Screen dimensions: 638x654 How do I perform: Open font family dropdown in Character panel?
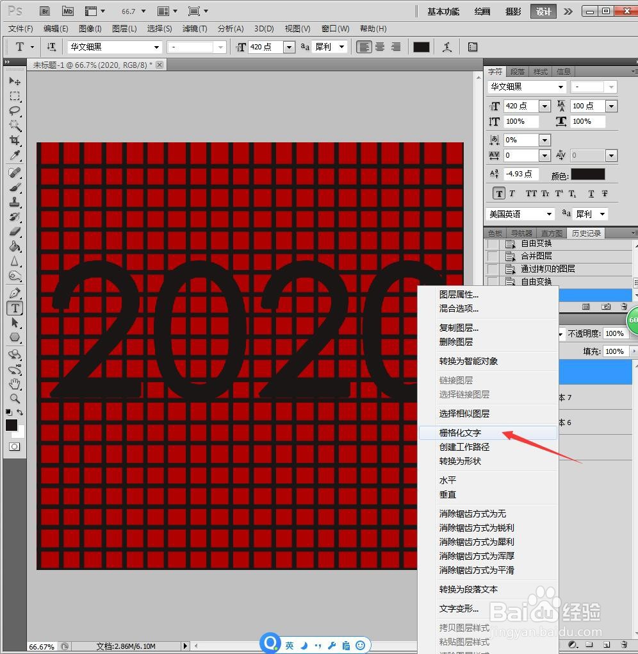(x=561, y=87)
